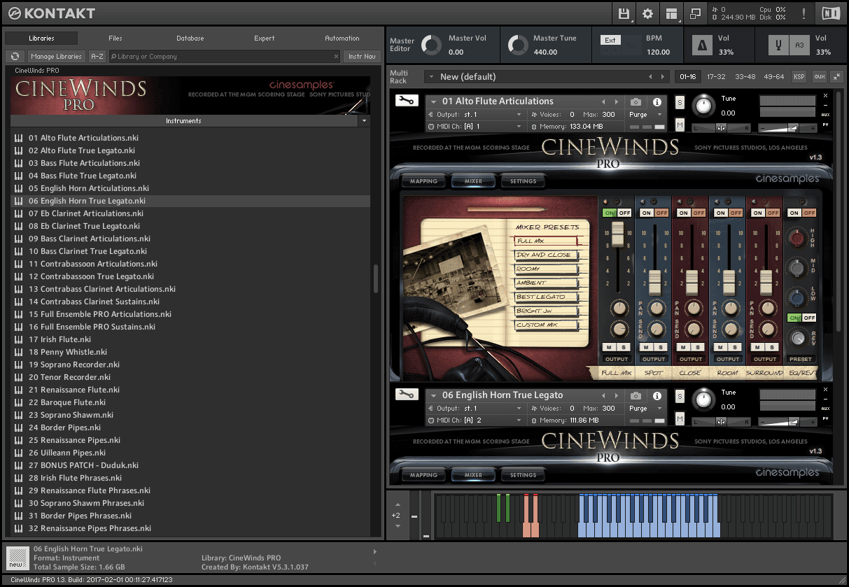Click the exclamation warning icon
This screenshot has width=849, height=587.
point(804,13)
